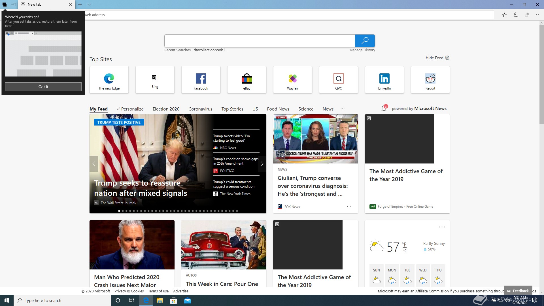Click the blue search magnifier button
Image resolution: width=544 pixels, height=306 pixels.
(x=365, y=41)
